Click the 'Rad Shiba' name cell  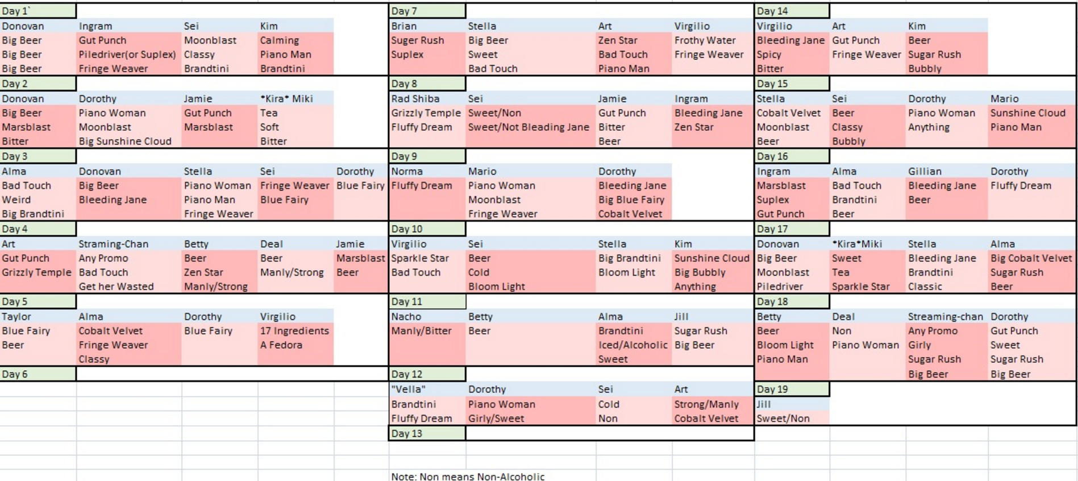[x=427, y=98]
